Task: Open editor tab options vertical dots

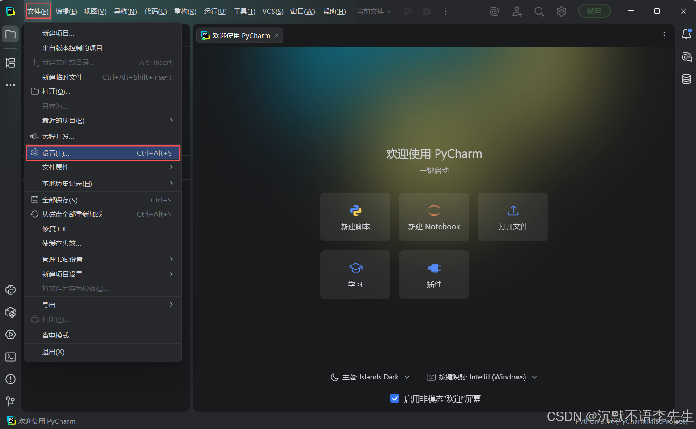Action: [x=664, y=35]
